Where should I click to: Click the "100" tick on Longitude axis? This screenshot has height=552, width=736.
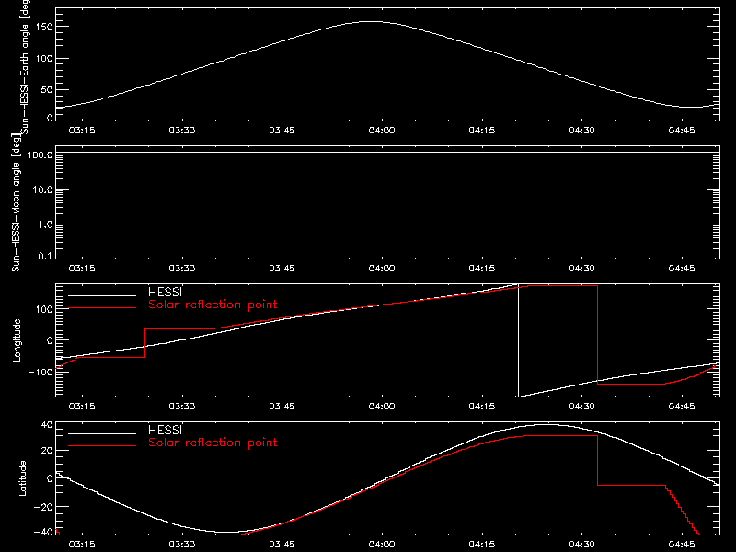(43, 309)
